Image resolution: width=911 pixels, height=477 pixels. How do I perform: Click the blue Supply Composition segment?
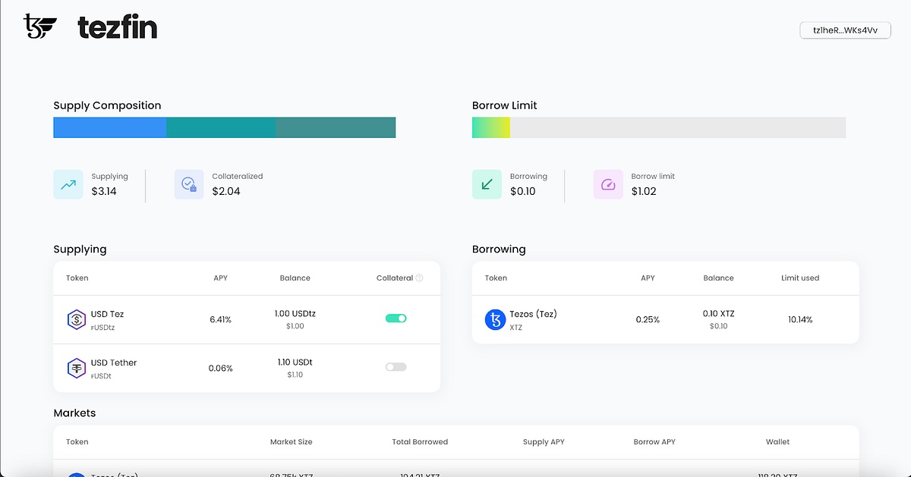pyautogui.click(x=109, y=127)
